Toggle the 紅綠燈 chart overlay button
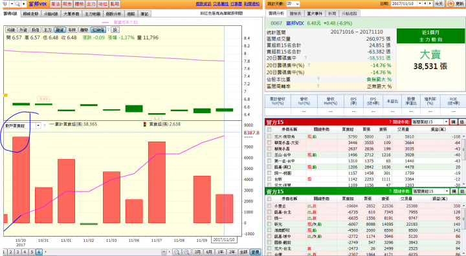466x256 pixels. tap(98, 30)
